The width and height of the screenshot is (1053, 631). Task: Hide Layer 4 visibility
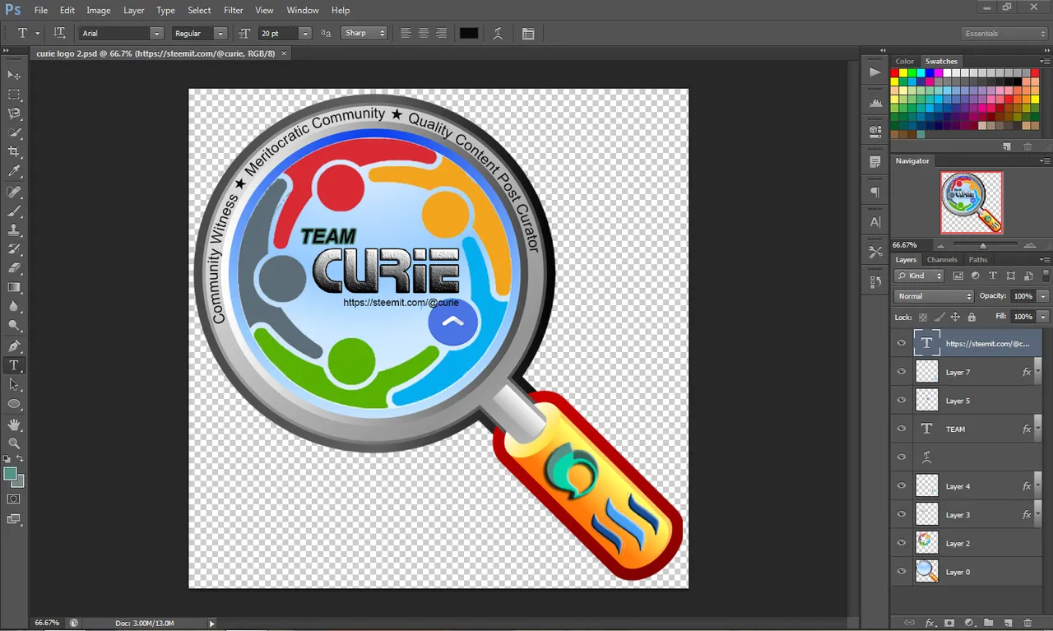pyautogui.click(x=902, y=486)
